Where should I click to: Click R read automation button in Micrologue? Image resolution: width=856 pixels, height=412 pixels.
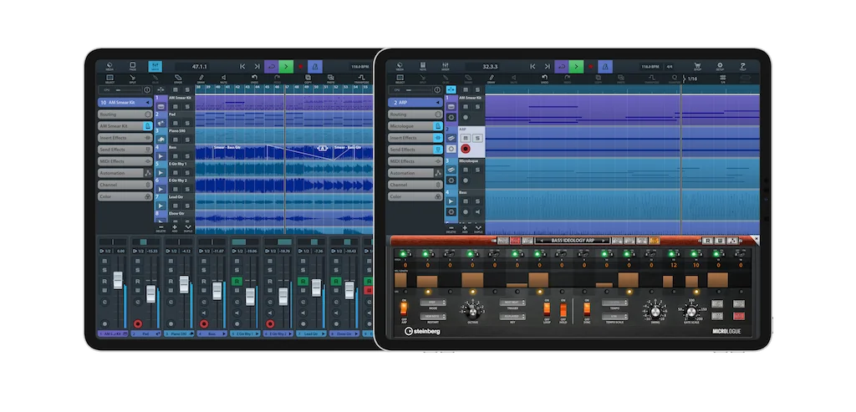click(x=707, y=241)
